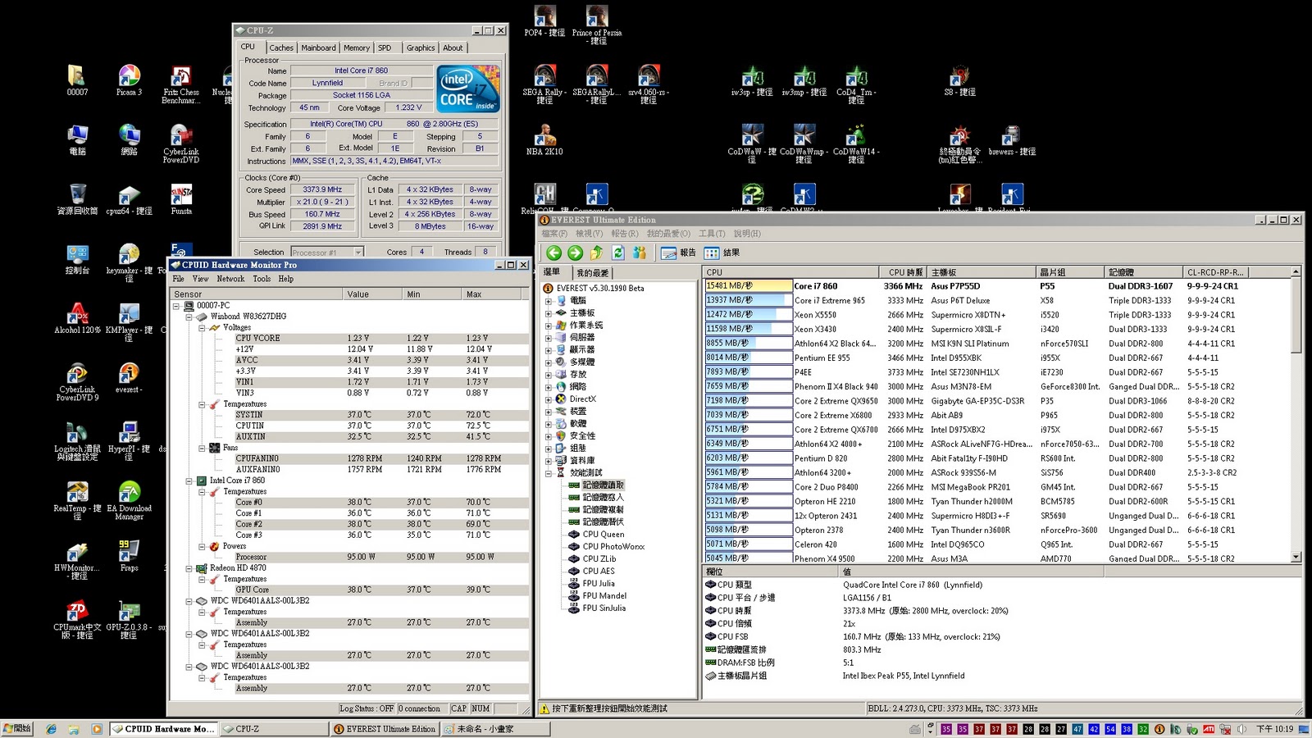Collapse 00007-PC node in Hardware Monitor

click(x=176, y=306)
